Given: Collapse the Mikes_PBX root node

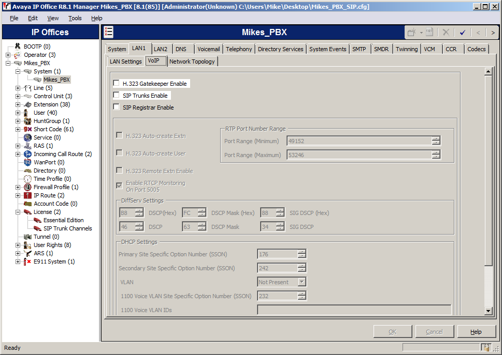Looking at the screenshot, I should point(8,63).
